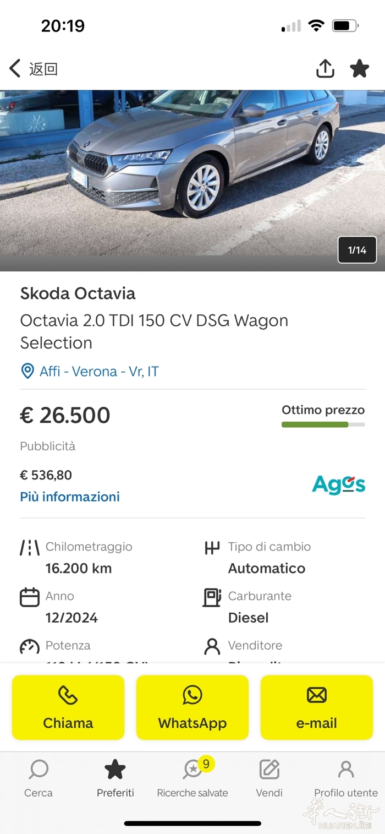
Task: Tap the Ottimo prezzo price rating bar
Action: point(323,424)
